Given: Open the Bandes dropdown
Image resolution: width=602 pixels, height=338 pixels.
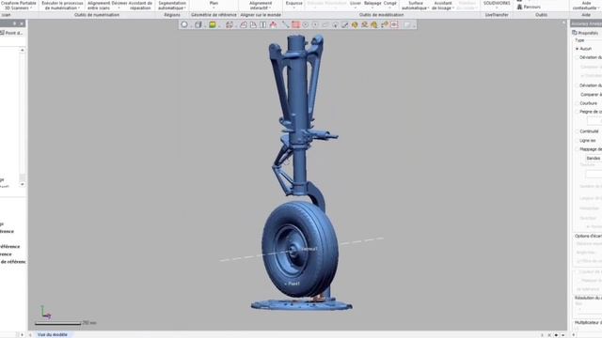Looking at the screenshot, I should pyautogui.click(x=594, y=158).
